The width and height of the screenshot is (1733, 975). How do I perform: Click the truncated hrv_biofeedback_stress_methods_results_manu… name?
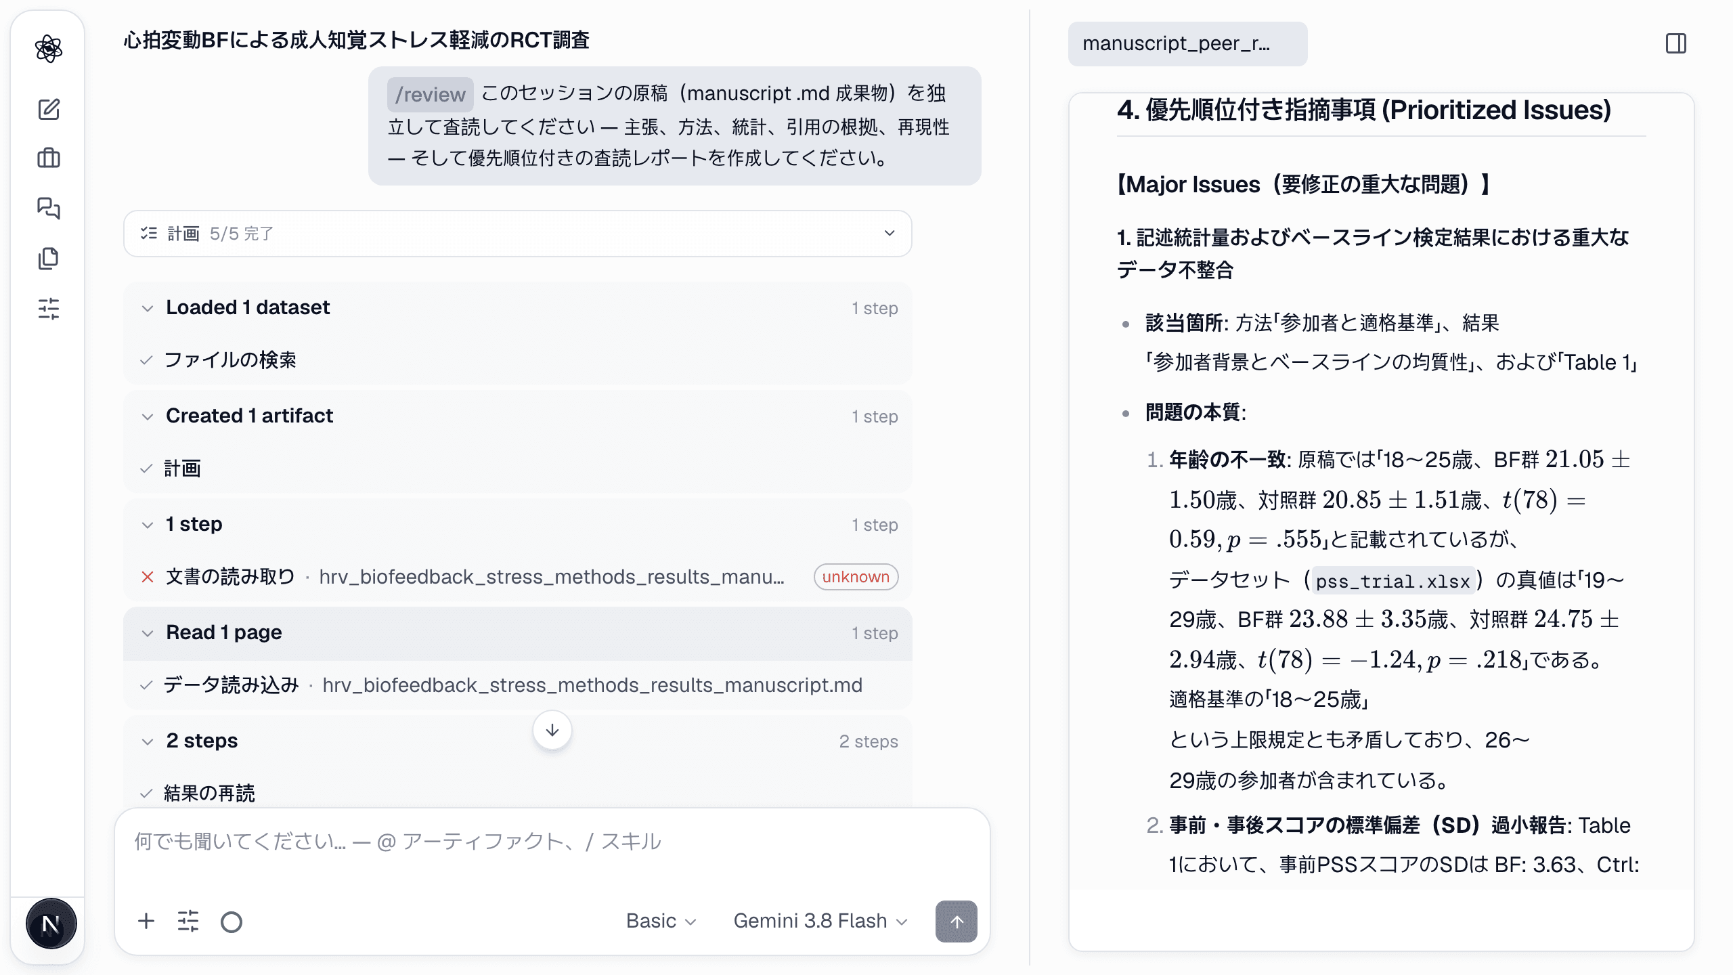[552, 577]
